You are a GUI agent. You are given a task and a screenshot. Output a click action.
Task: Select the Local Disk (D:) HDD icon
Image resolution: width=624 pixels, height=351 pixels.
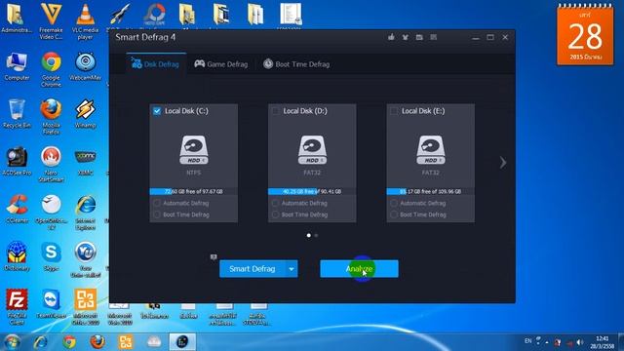click(x=312, y=150)
